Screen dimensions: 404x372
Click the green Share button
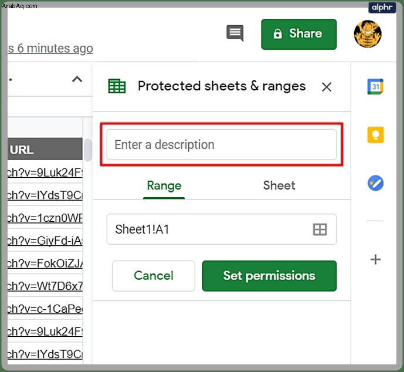(x=298, y=34)
